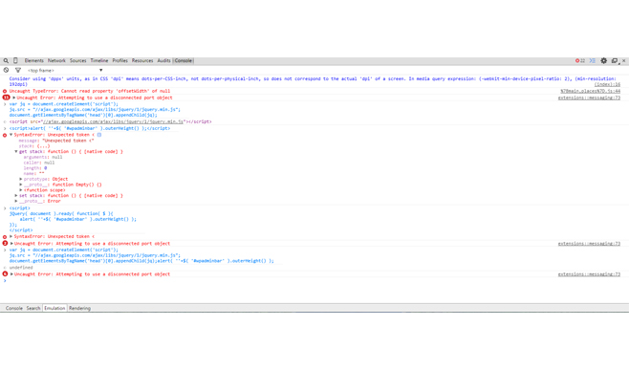
Task: Open the drawer Search tab
Action: point(33,308)
